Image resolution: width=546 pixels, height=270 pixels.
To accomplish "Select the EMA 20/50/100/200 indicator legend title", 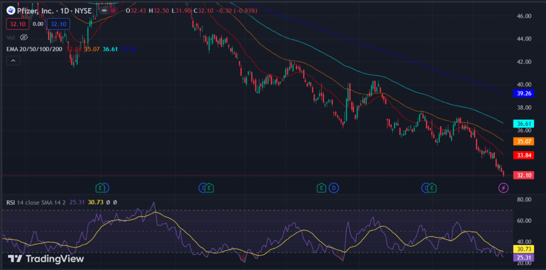I will [34, 49].
